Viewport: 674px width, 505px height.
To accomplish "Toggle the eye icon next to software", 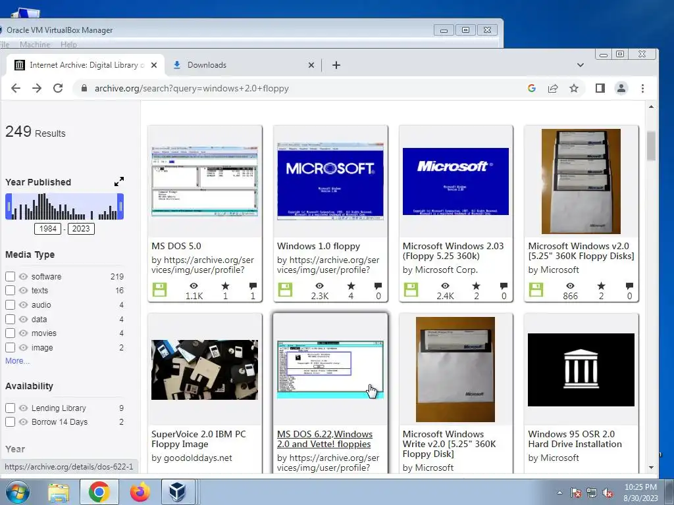I will (x=24, y=277).
